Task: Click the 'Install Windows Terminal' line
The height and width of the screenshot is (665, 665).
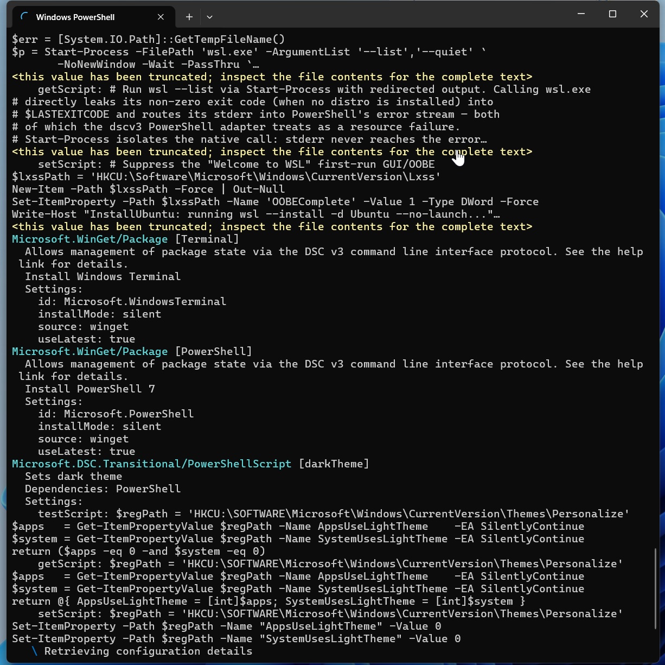Action: [x=103, y=276]
